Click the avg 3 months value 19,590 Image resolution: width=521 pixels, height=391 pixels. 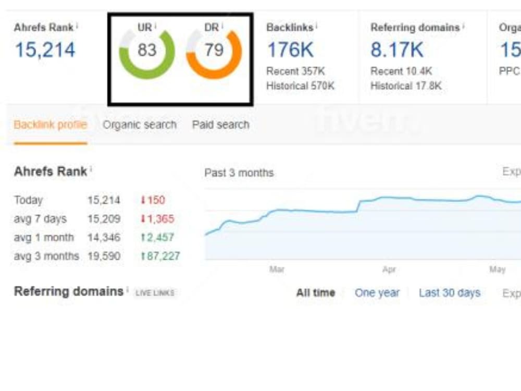[x=104, y=256]
